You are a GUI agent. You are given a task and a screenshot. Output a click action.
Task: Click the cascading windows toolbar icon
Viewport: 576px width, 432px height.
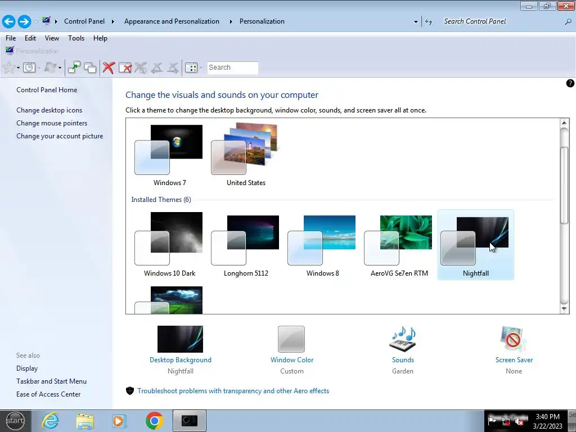90,67
